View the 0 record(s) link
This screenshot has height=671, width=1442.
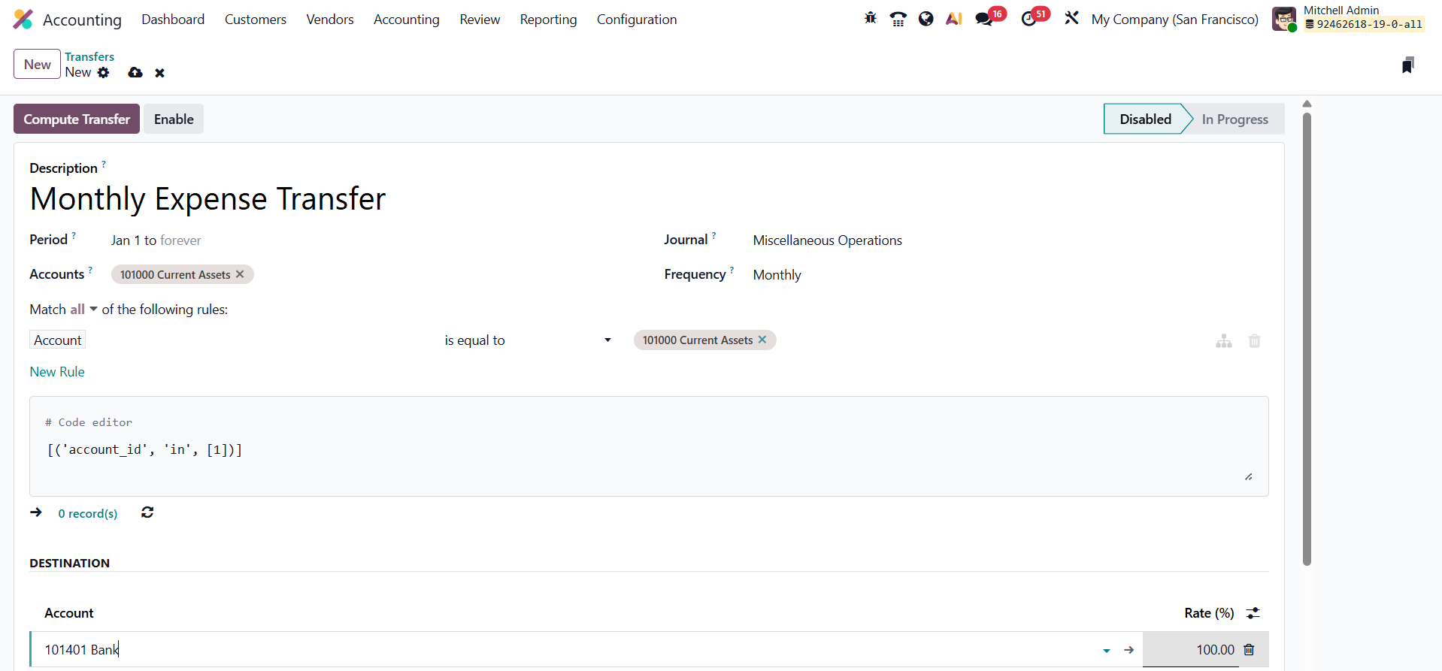tap(88, 513)
